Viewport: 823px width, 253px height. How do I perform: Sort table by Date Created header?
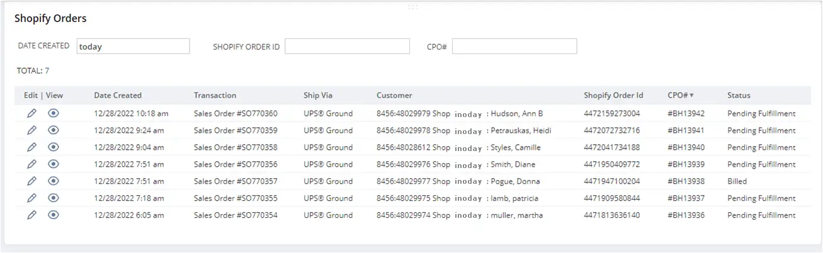point(118,96)
